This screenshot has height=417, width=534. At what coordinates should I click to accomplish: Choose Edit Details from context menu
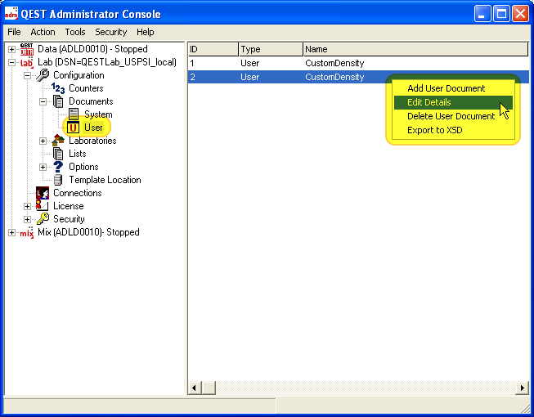tap(429, 102)
